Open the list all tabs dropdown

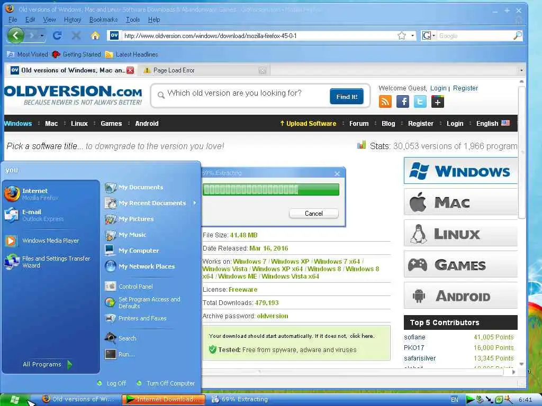pos(521,70)
